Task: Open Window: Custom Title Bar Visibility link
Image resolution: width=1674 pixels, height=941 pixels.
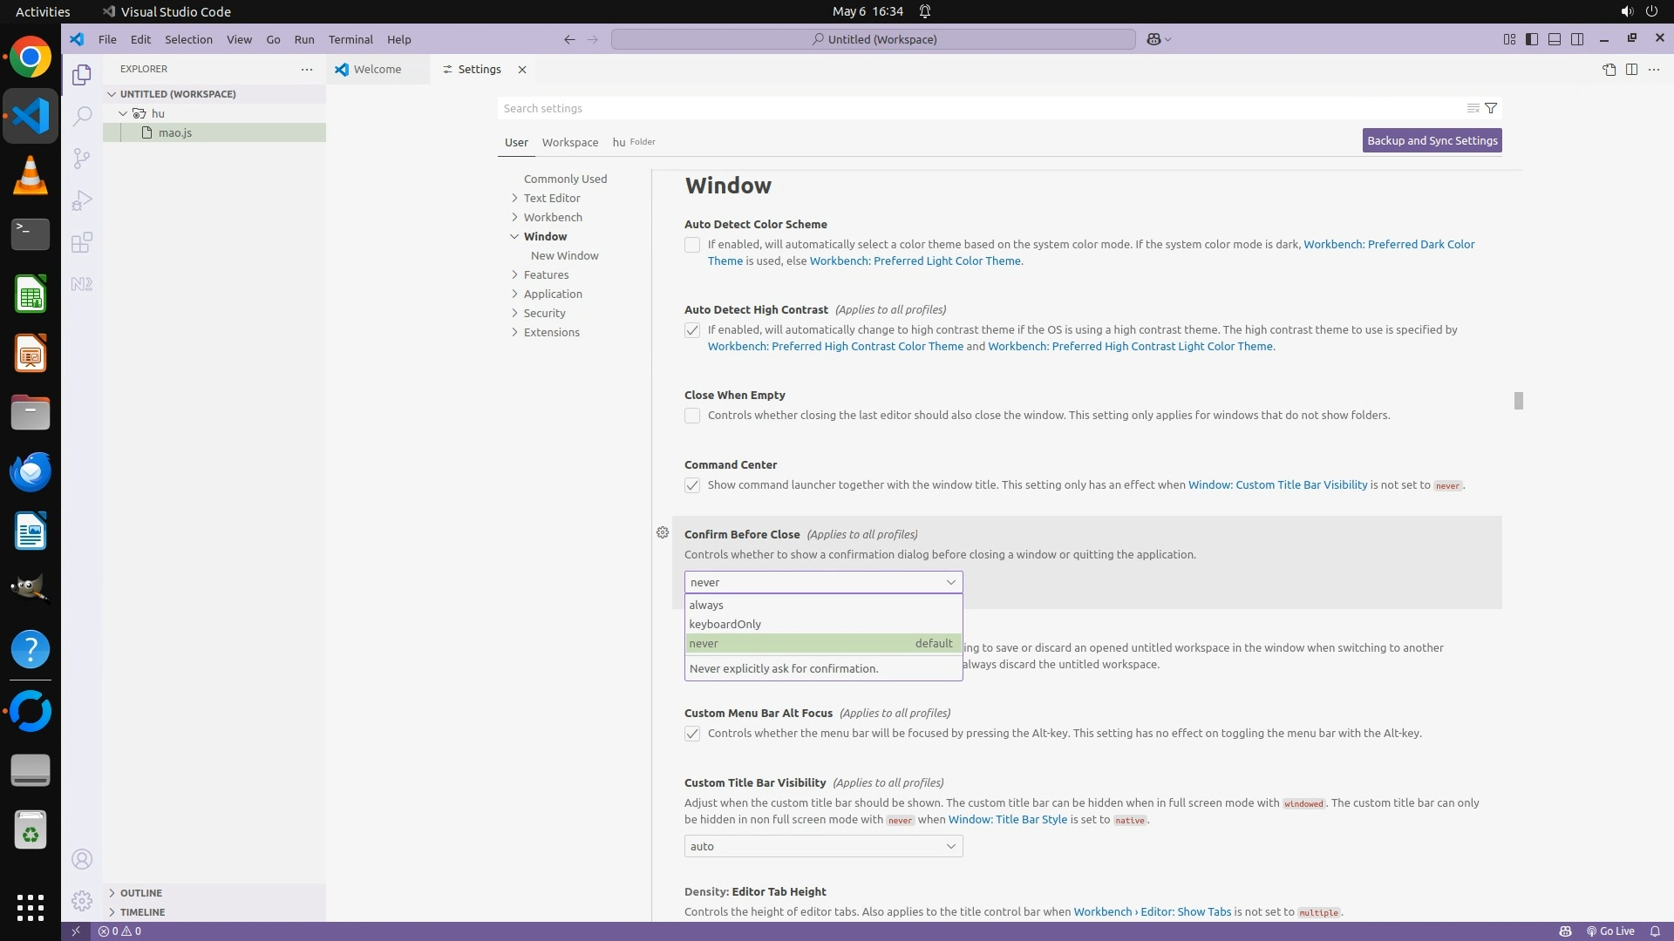Action: 1277,485
